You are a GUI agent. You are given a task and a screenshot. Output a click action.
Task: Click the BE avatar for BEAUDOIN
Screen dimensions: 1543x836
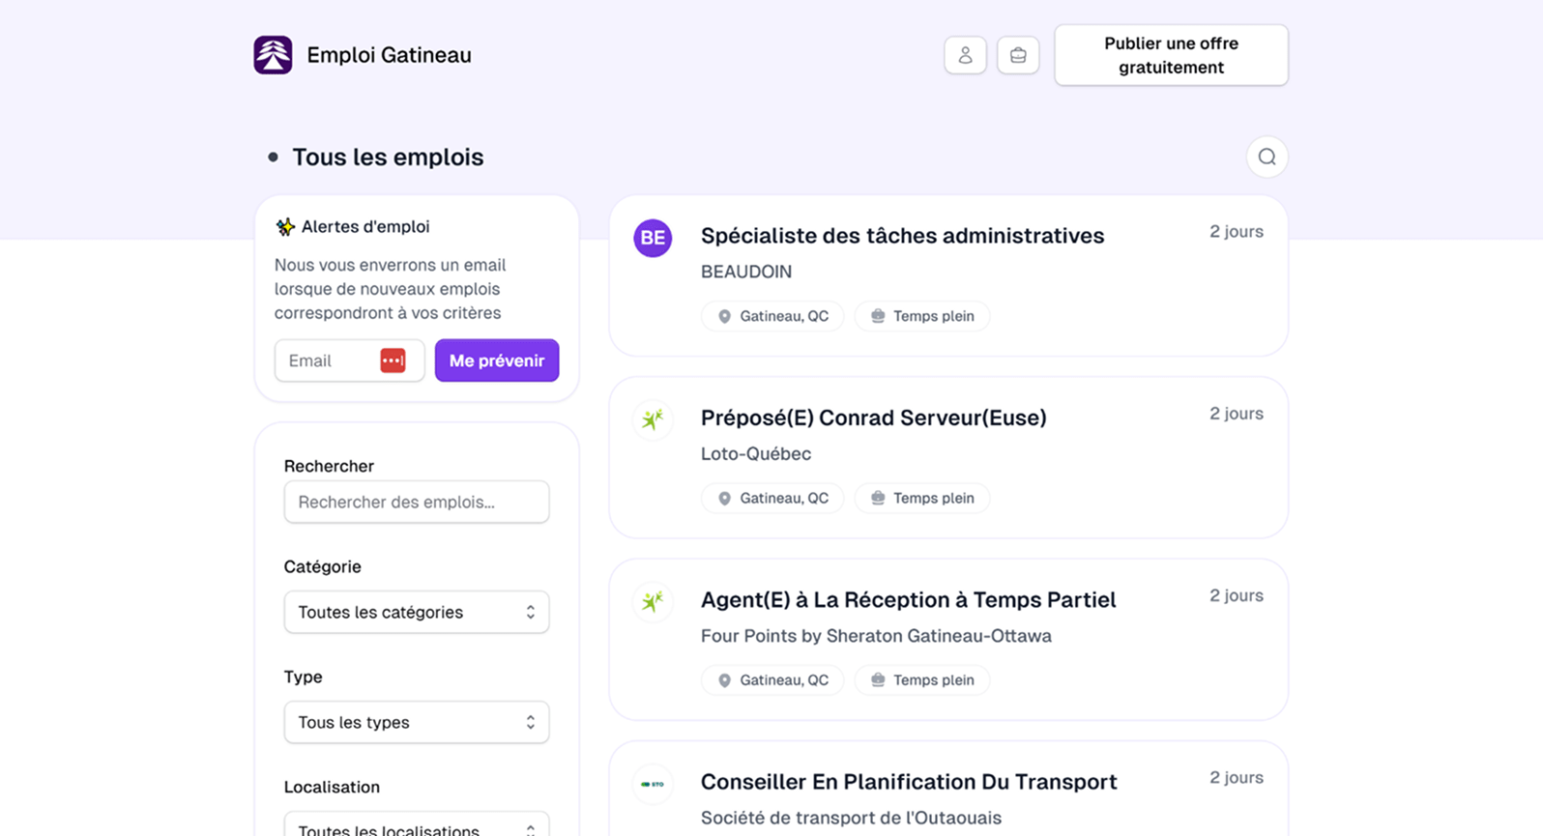tap(653, 238)
